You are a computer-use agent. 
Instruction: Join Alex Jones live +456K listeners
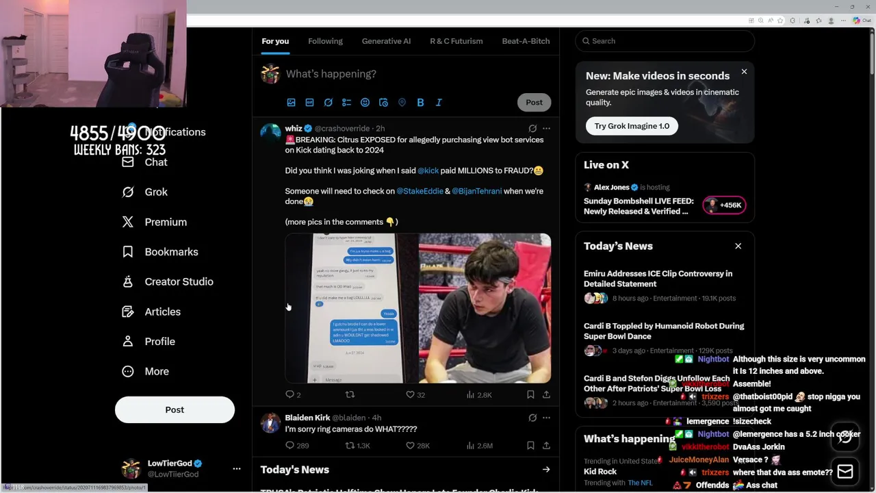point(724,205)
